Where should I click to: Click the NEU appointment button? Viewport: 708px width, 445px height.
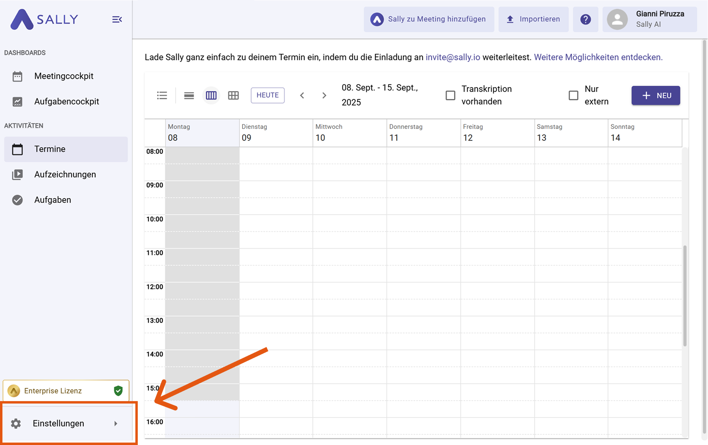pos(655,95)
